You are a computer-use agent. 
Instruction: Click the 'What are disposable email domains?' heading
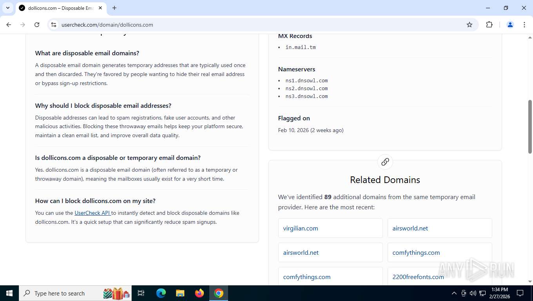[x=87, y=53]
